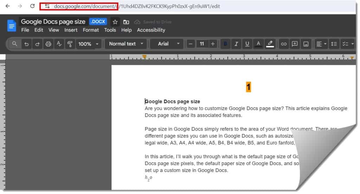Screen dimensions: 360x194
Task: Click the document title Google Docs page size
Action: click(x=53, y=22)
